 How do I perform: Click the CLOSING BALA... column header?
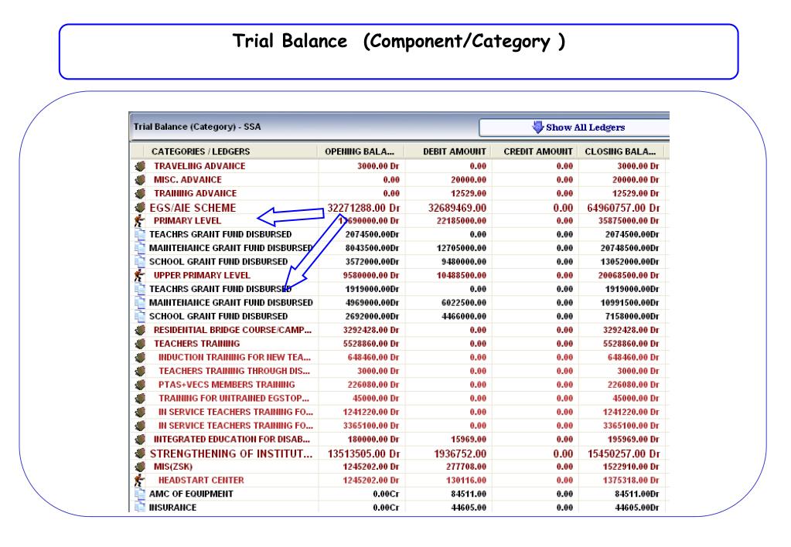(620, 151)
